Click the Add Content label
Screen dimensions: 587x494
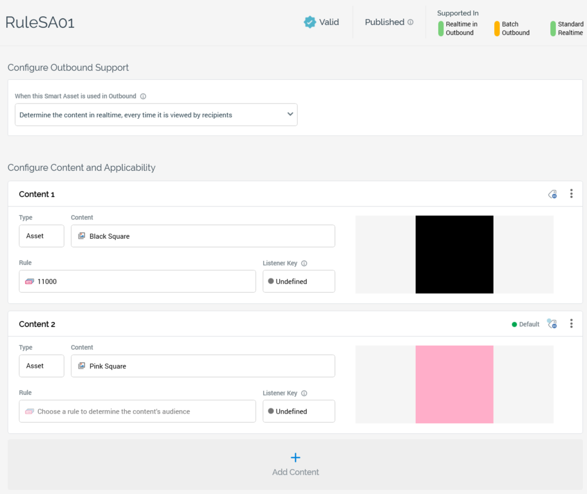[x=295, y=472]
